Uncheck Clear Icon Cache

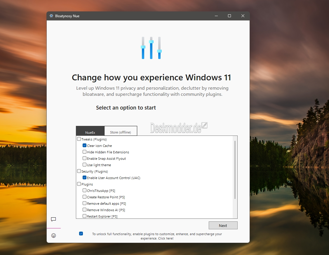85,145
